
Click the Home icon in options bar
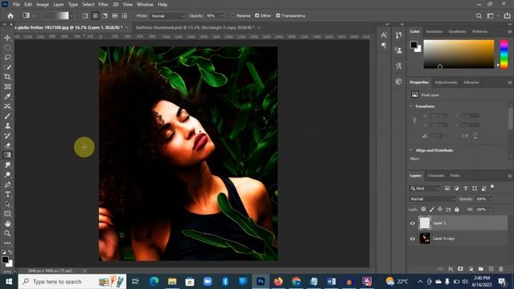10,16
